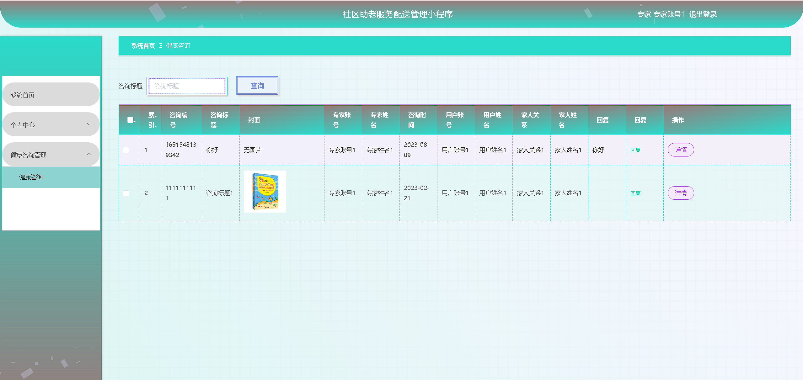The image size is (803, 380).
Task: Click 系统首页 breadcrumb link
Action: click(143, 46)
